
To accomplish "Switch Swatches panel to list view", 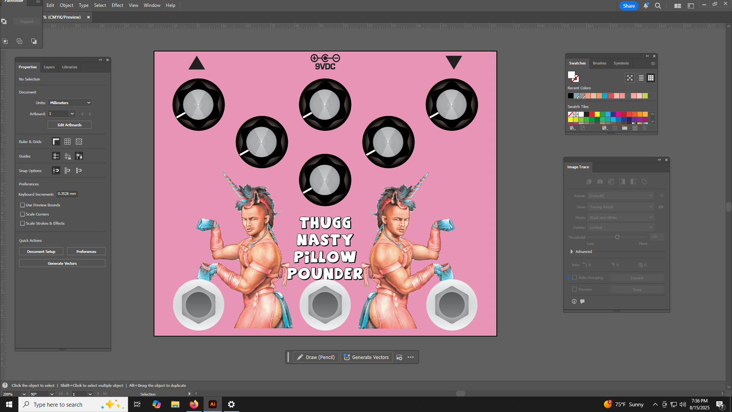I will coord(641,78).
